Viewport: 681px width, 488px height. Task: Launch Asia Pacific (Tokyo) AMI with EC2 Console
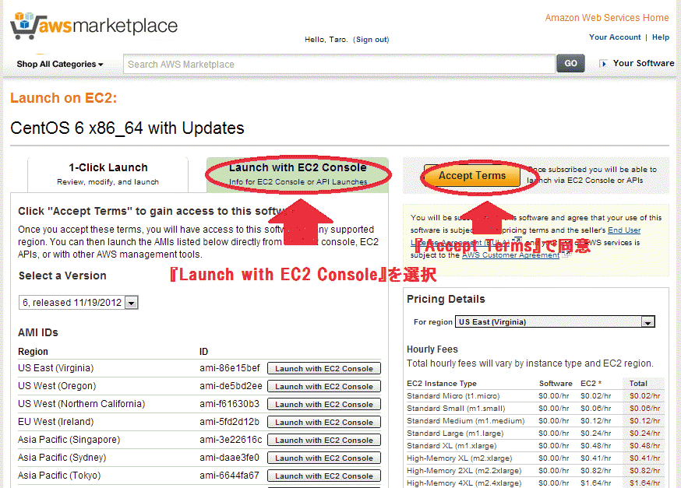(x=324, y=476)
